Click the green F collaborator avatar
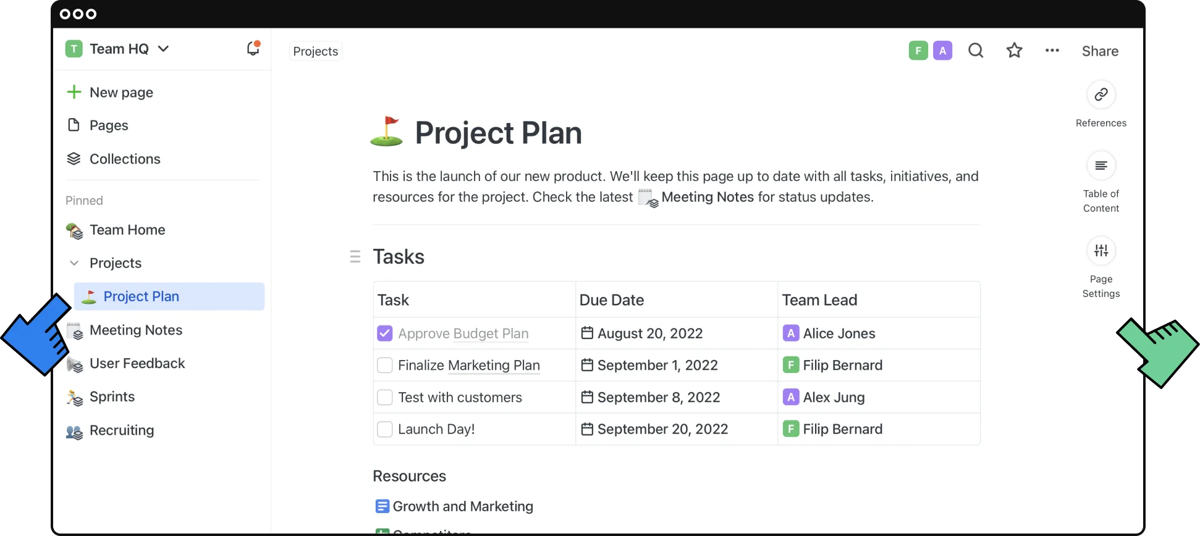Image resolution: width=1200 pixels, height=536 pixels. [918, 51]
